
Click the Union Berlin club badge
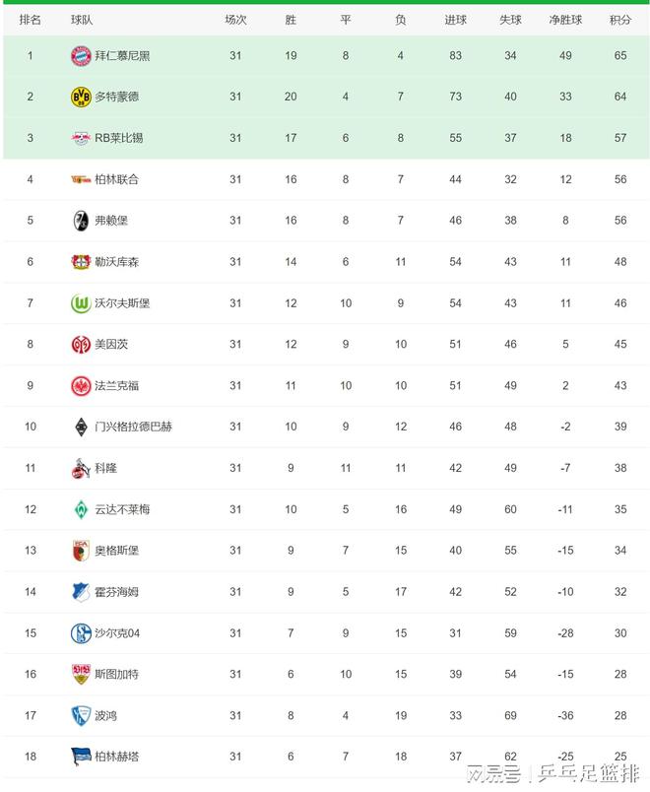81,179
